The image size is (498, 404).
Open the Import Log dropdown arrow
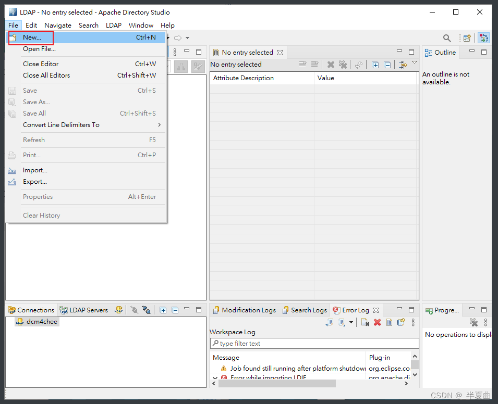[351, 322]
